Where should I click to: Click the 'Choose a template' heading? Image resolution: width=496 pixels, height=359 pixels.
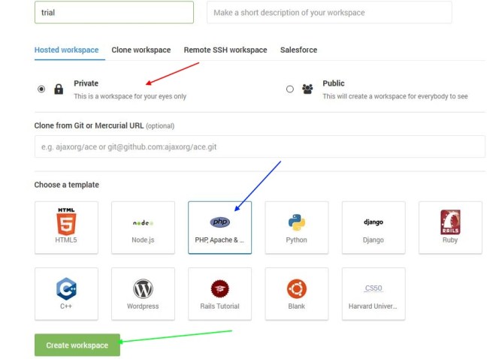pos(67,185)
